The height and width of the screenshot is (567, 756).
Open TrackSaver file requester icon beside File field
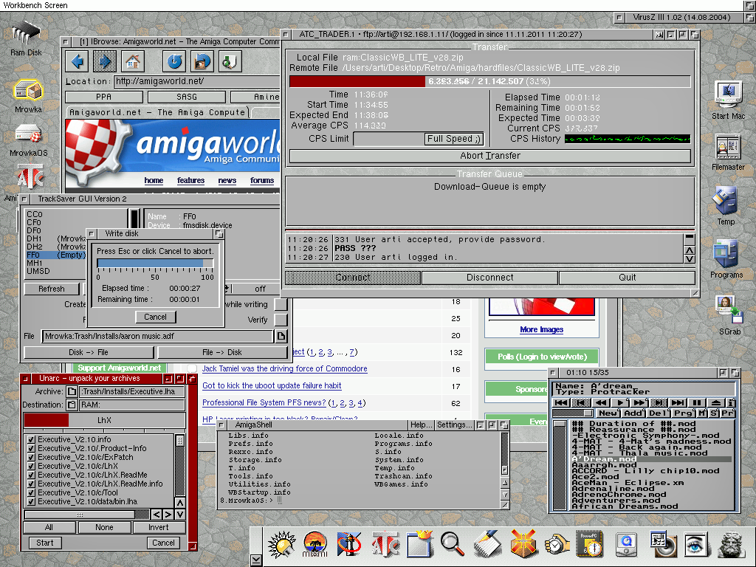[x=281, y=336]
